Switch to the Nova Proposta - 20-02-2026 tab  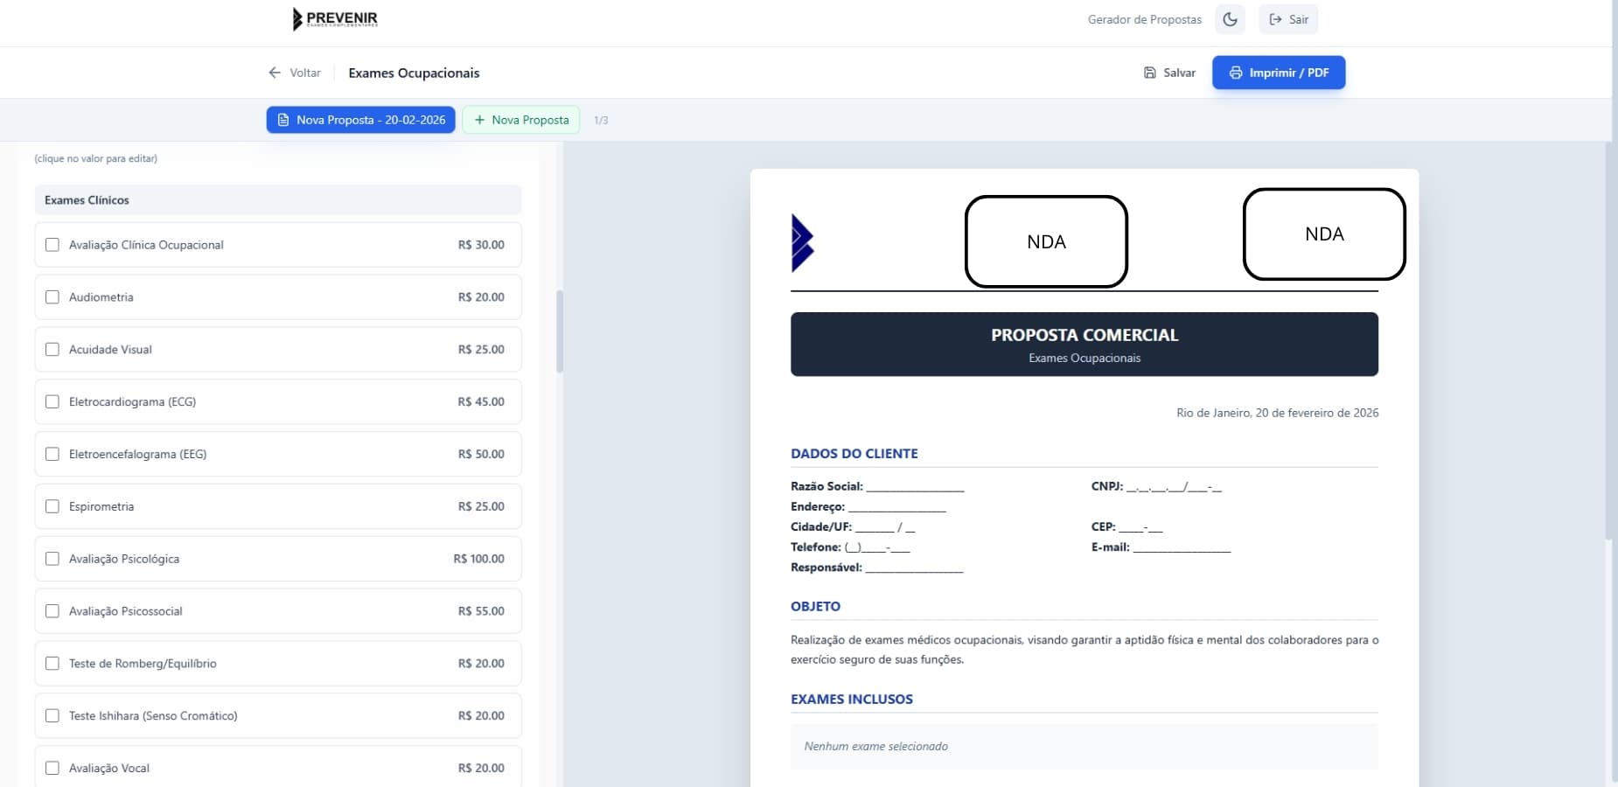(360, 120)
